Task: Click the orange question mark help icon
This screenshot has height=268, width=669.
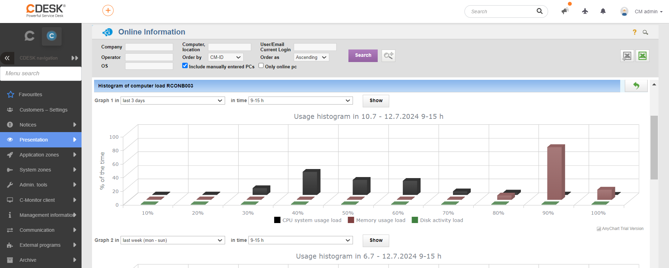Action: [x=635, y=32]
